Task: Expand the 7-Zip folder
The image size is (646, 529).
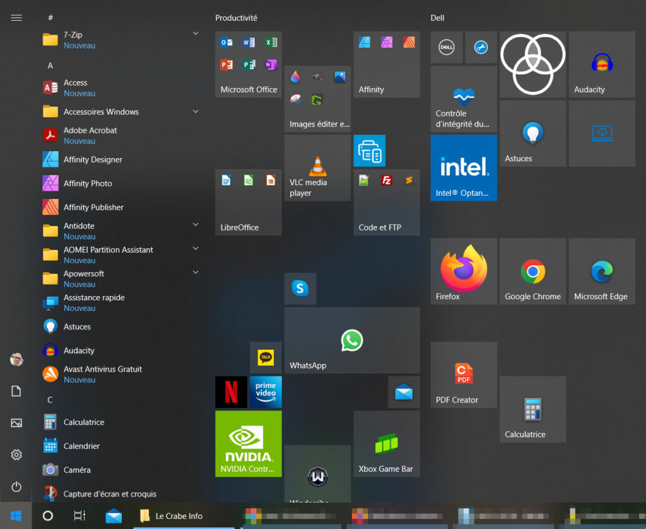Action: (x=196, y=33)
